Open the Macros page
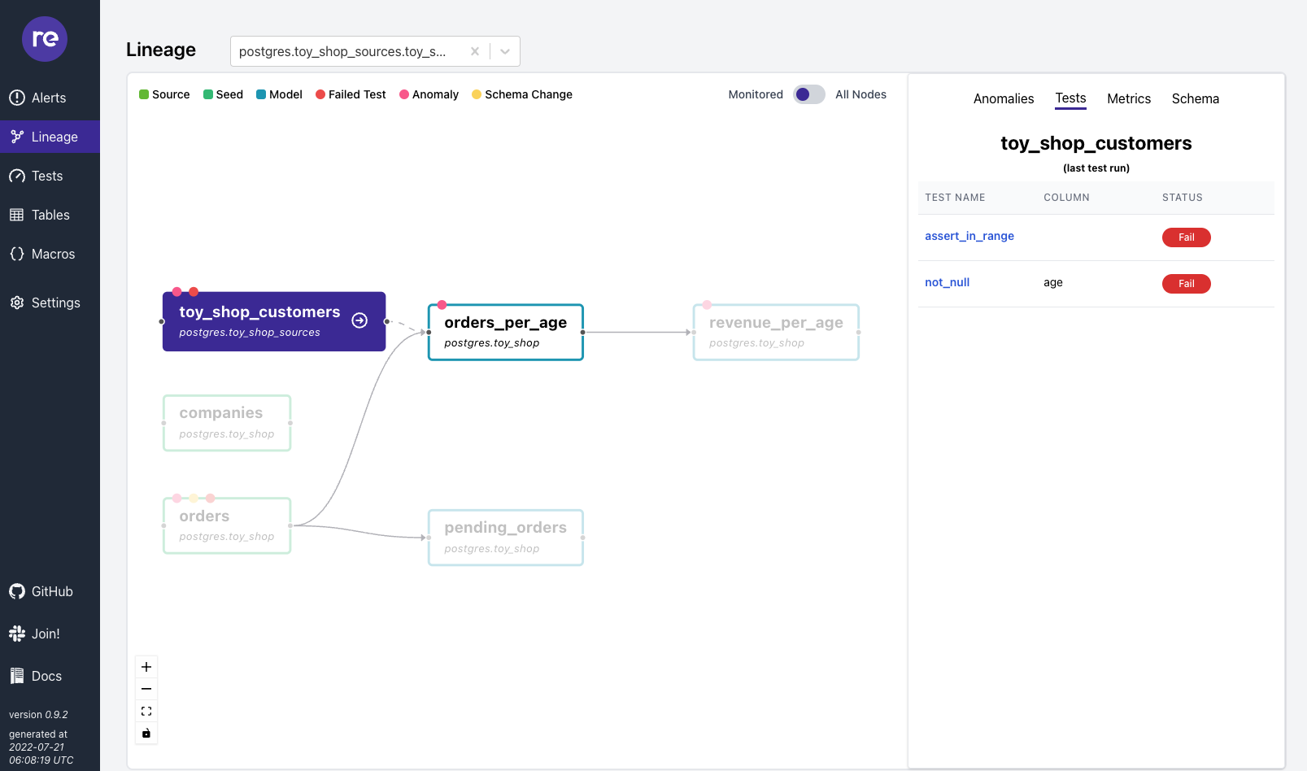 50,254
